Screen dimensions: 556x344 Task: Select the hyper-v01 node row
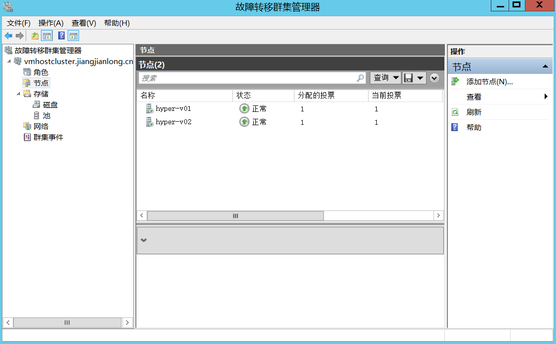[290, 108]
